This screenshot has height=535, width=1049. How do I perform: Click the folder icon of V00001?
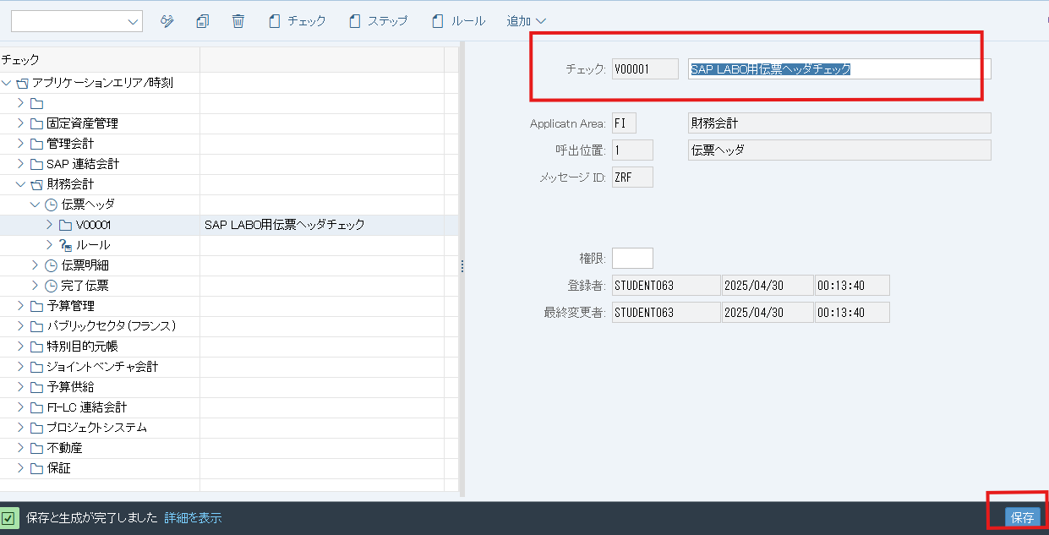point(65,225)
